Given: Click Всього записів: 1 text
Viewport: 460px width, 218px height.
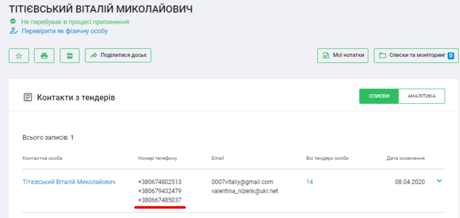Looking at the screenshot, I should (48, 137).
